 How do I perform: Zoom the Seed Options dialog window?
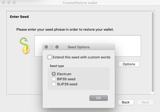coord(57,47)
